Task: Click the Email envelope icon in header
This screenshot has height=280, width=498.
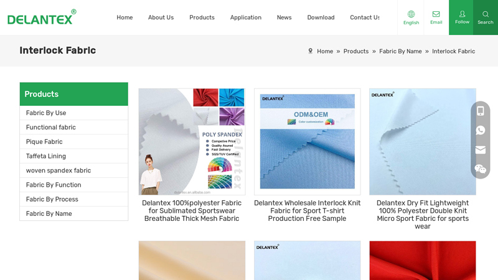Action: 436,17
